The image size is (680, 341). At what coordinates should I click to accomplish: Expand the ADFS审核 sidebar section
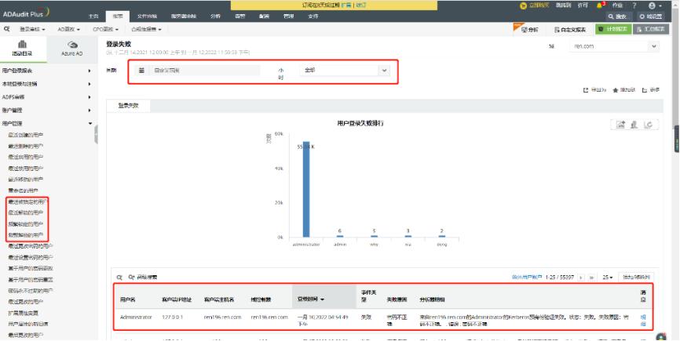point(90,96)
